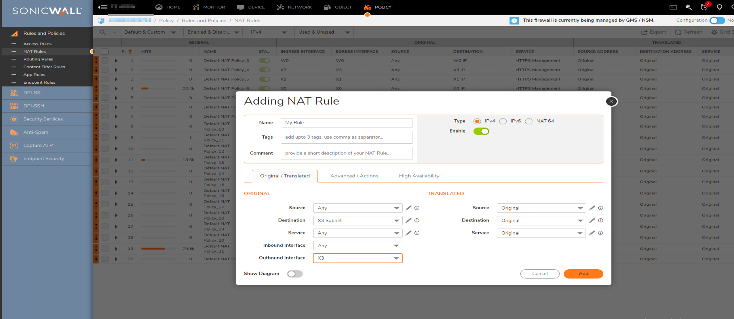The width and height of the screenshot is (734, 319).
Task: Close the Adding NAT Rule dialog
Action: click(611, 101)
